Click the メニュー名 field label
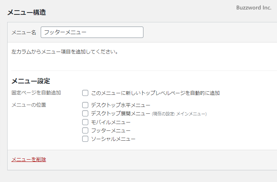Image resolution: width=277 pixels, height=182 pixels. coord(24,33)
